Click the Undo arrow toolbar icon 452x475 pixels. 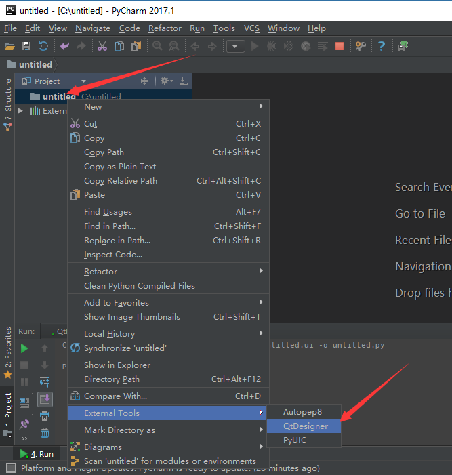pos(64,46)
